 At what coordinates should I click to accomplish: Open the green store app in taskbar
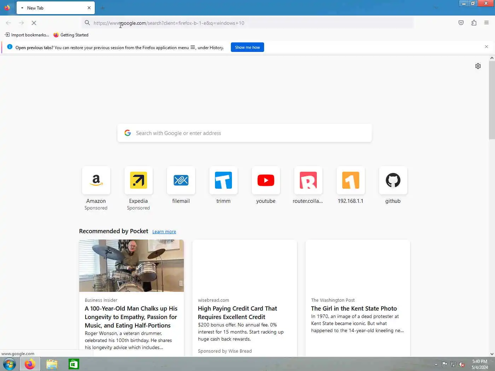pos(74,364)
